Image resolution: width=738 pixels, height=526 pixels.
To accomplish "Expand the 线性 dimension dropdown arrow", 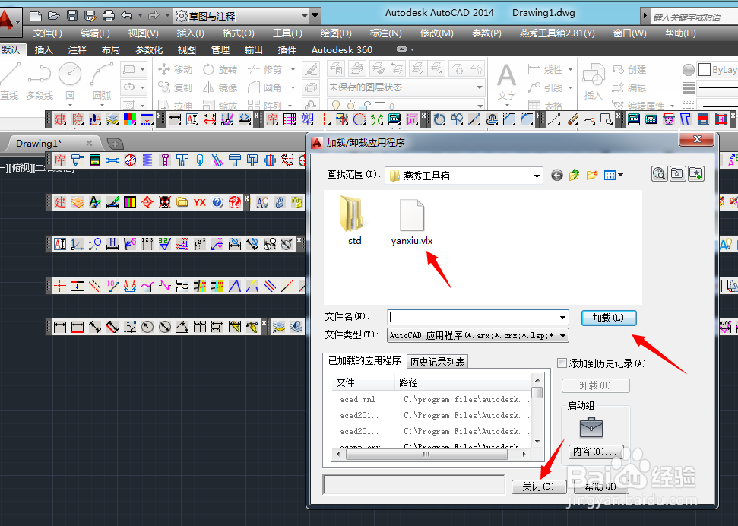I will click(x=570, y=70).
